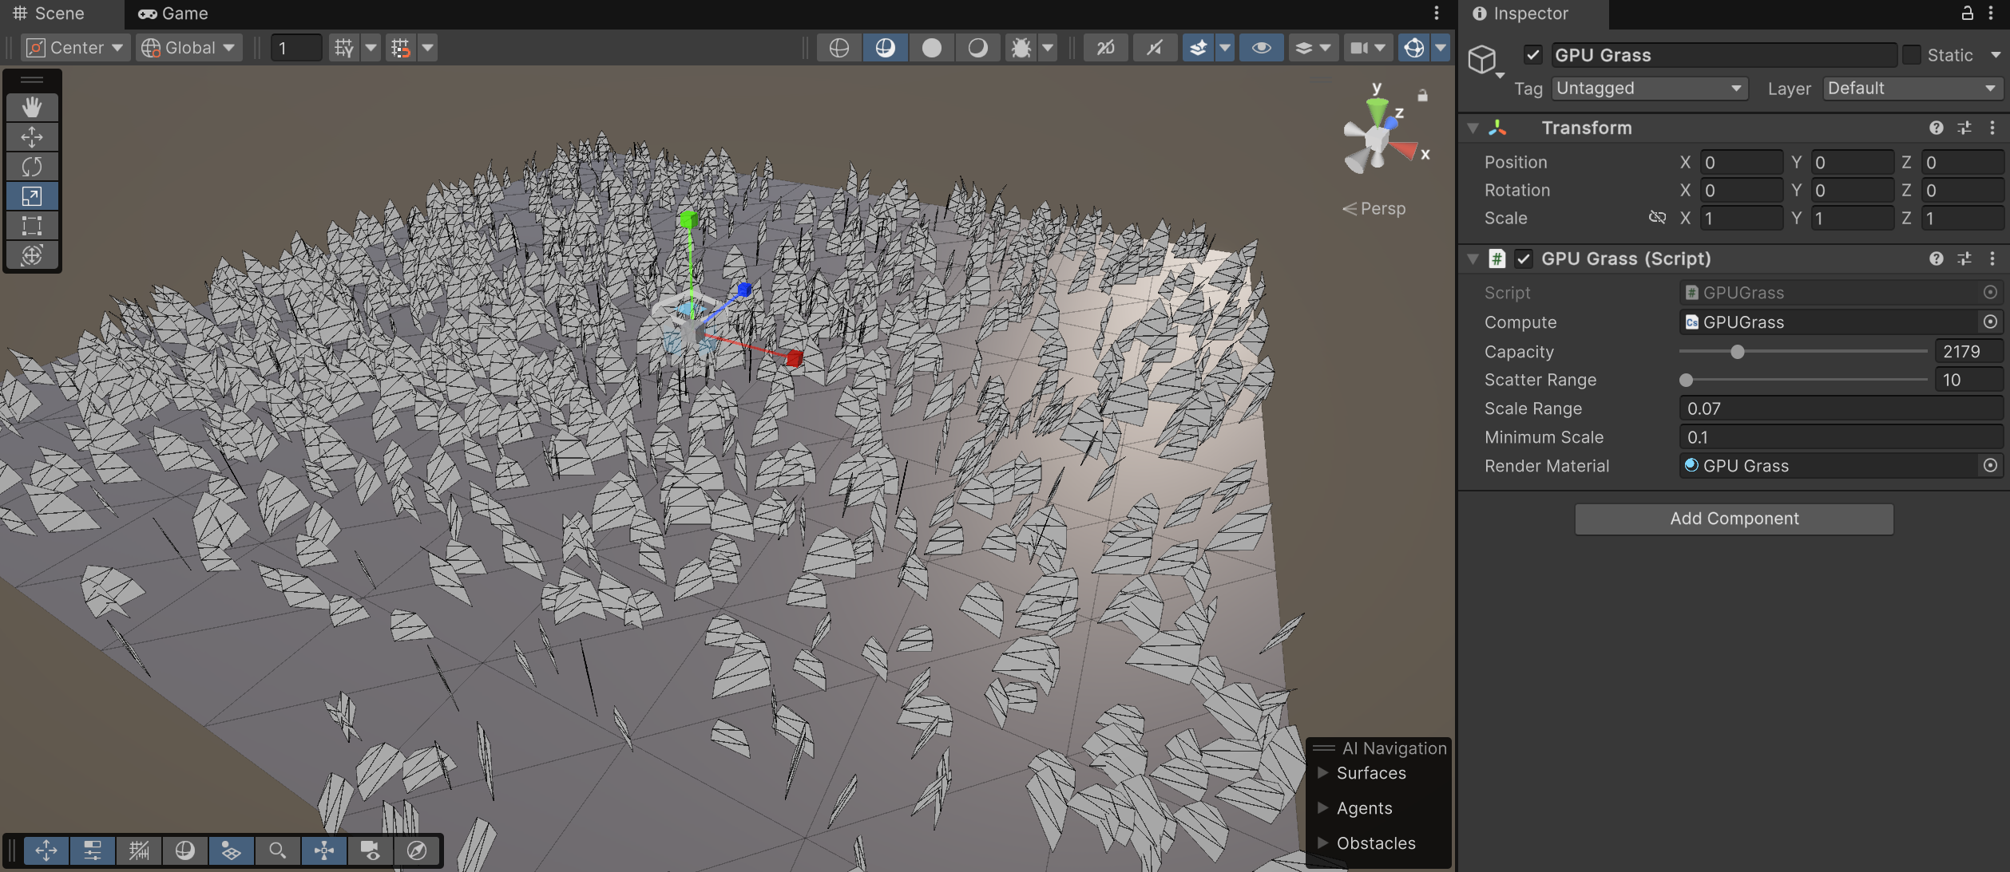Image resolution: width=2010 pixels, height=872 pixels.
Task: Disable the GPU Grass script component
Action: (x=1523, y=258)
